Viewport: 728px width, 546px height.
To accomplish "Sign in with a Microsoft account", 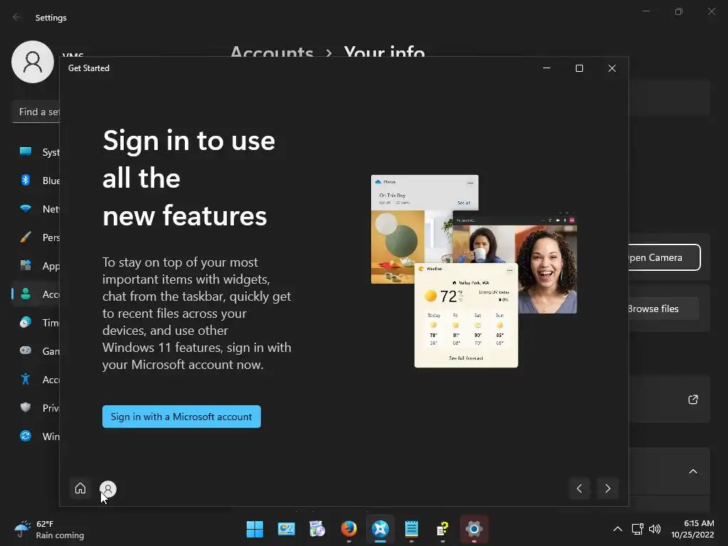I will tap(181, 417).
